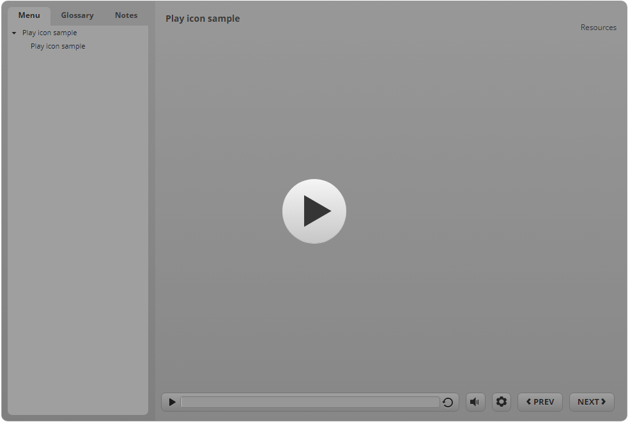
Task: Select the indented Play icon sample slide entry
Action: coord(57,46)
